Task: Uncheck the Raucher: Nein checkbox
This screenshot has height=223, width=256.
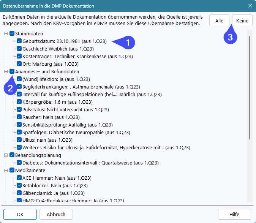Action: 19,117
